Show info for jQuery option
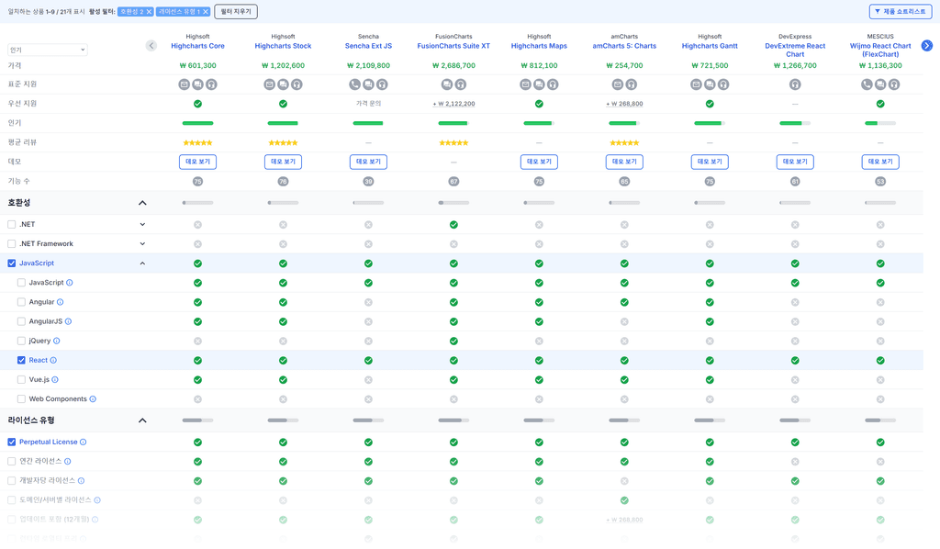940x549 pixels. pyautogui.click(x=56, y=341)
